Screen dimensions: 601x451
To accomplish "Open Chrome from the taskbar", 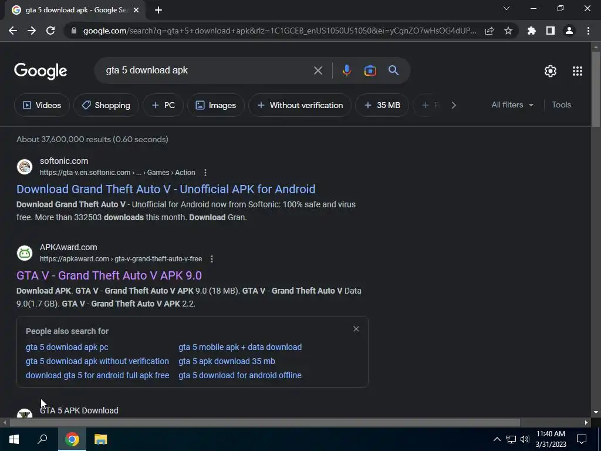I will click(72, 439).
